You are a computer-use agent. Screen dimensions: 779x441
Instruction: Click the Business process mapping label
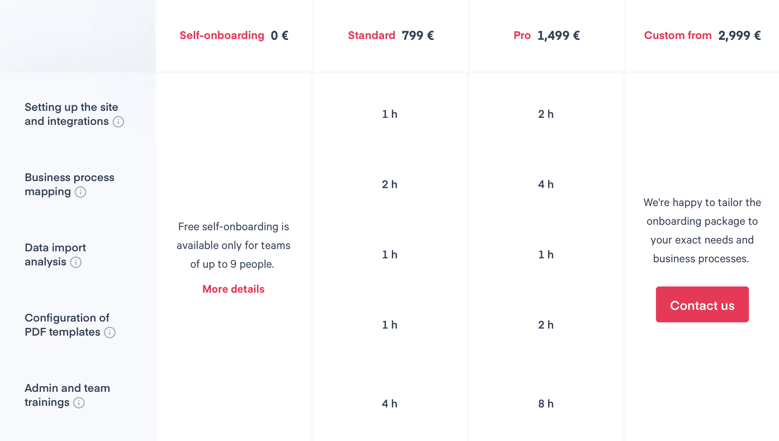tap(70, 184)
